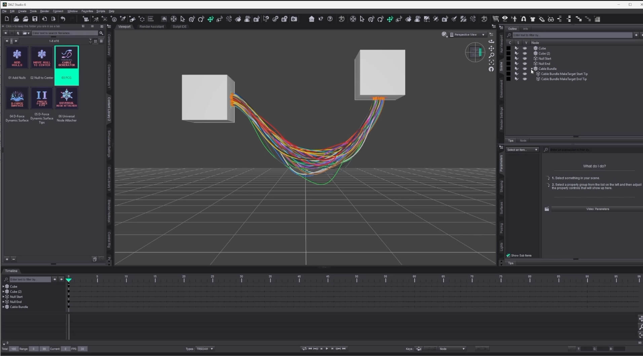Uncheck the Show Sub Items checkbox
Viewport: 643px width, 356px height.
[508, 256]
